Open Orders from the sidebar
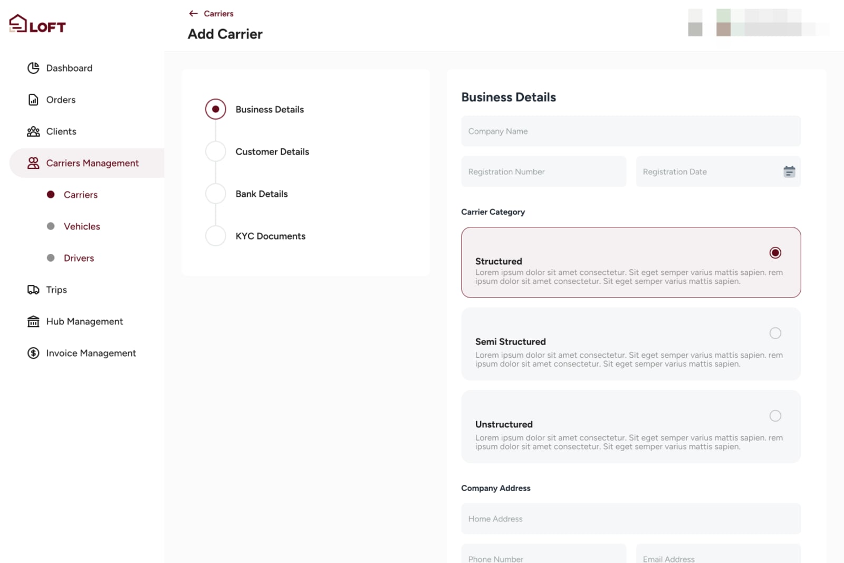 click(61, 100)
